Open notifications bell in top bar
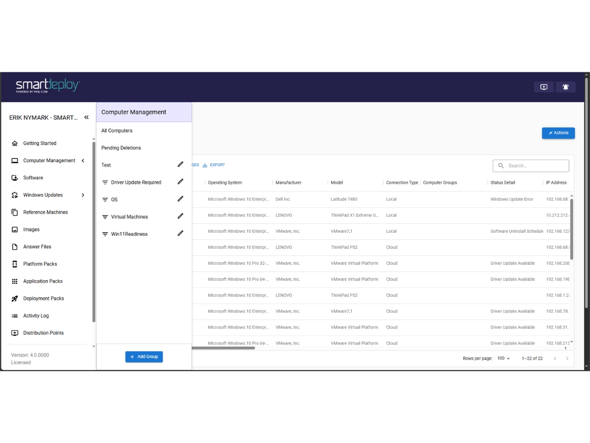The height and width of the screenshot is (443, 590). 565,87
